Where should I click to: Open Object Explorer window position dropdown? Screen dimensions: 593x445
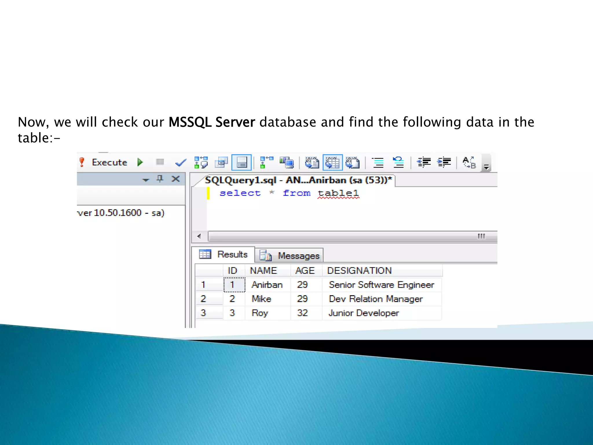(146, 180)
